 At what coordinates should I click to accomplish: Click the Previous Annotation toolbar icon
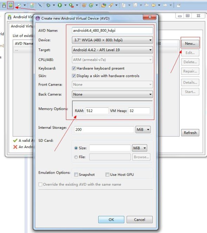click(x=135, y=5)
